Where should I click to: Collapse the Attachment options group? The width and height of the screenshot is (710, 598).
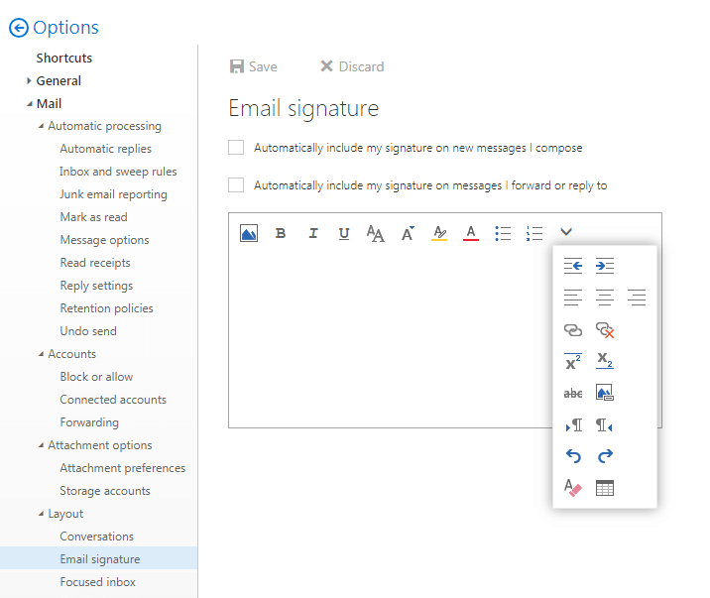tap(41, 445)
